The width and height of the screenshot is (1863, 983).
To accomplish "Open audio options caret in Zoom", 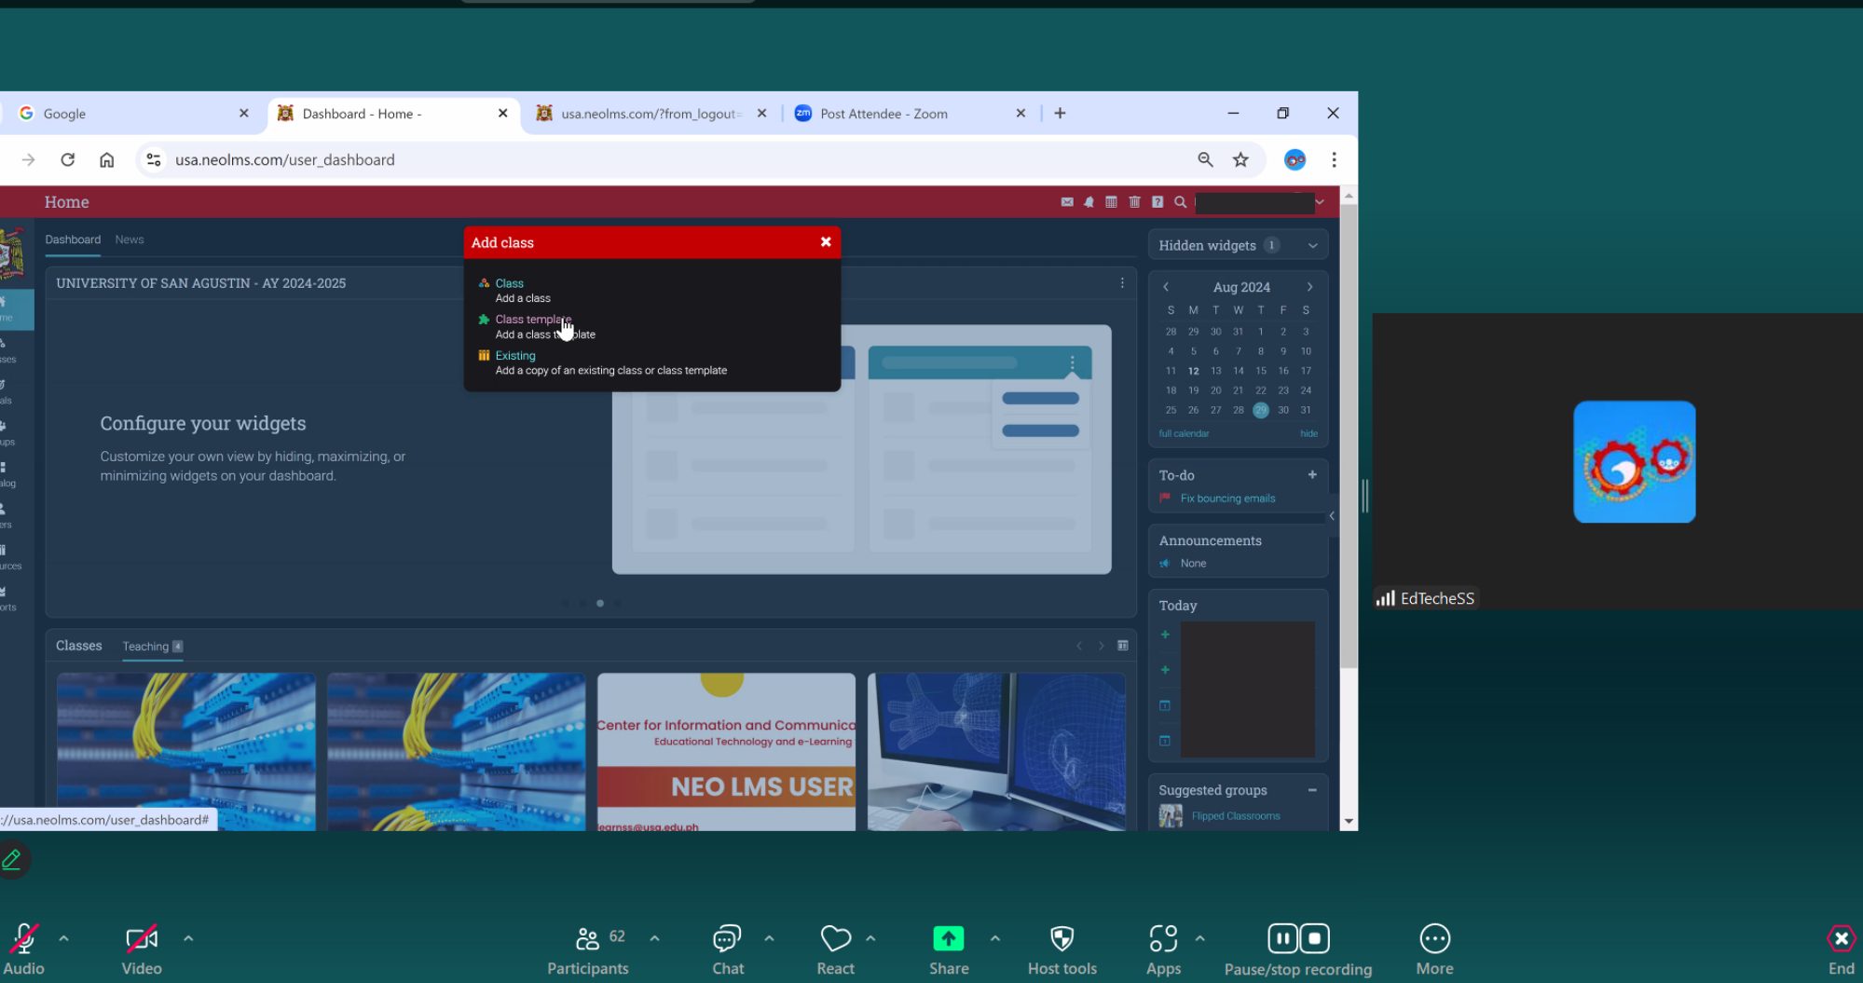I will [63, 938].
